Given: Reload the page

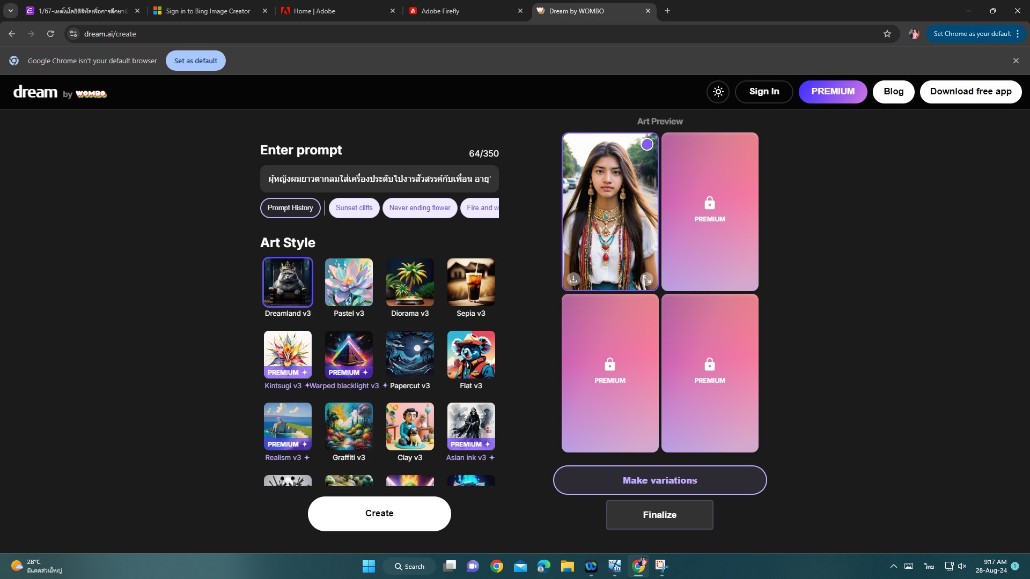Looking at the screenshot, I should [x=50, y=34].
